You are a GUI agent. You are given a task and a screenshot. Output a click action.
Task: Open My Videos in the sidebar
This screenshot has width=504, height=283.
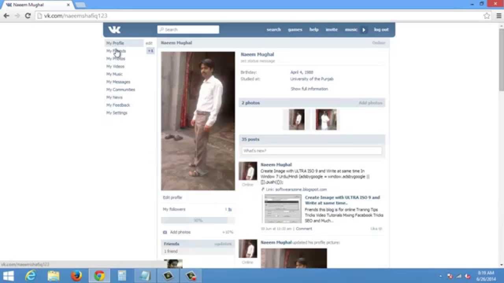click(x=115, y=66)
